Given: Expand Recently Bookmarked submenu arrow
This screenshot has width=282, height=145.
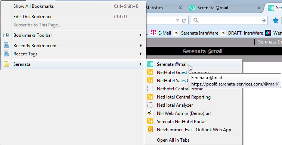Looking at the screenshot, I should (x=141, y=46).
